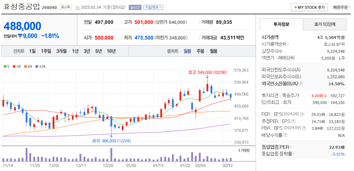The height and width of the screenshot is (171, 354).
Task: Switch to the 호가10단계 tab
Action: pos(325,24)
